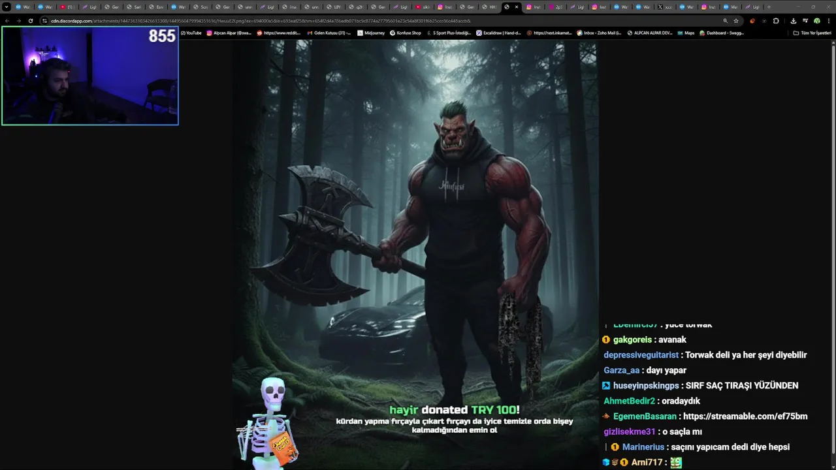Image resolution: width=836 pixels, height=470 pixels.
Task: Click the webcam overlay showing 855
Action: point(90,76)
